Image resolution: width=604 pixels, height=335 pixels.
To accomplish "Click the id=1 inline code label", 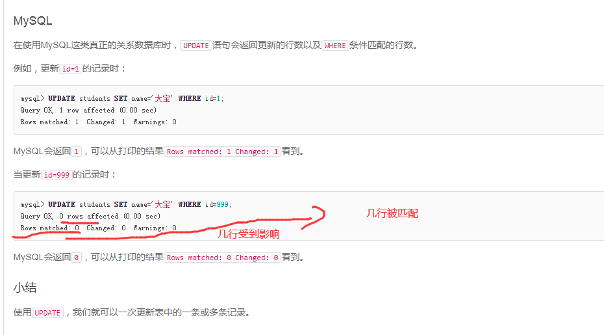I will [x=71, y=69].
